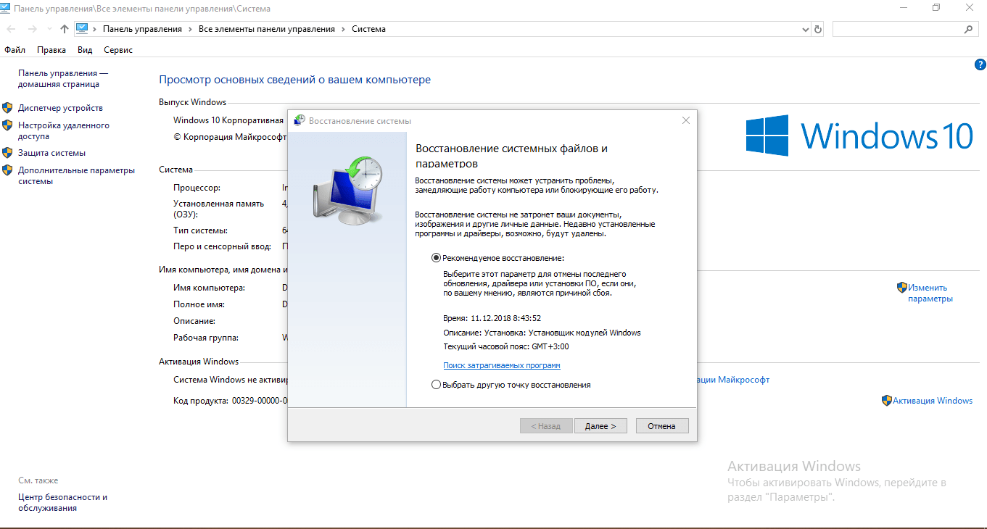987x529 pixels.
Task: Close the Восстановление системы dialog
Action: tap(685, 120)
